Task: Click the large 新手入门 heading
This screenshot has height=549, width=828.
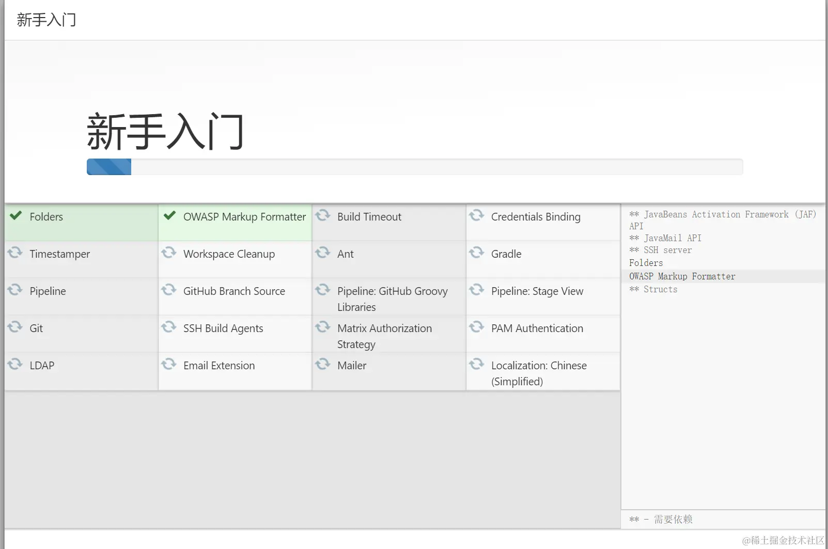Action: click(165, 132)
